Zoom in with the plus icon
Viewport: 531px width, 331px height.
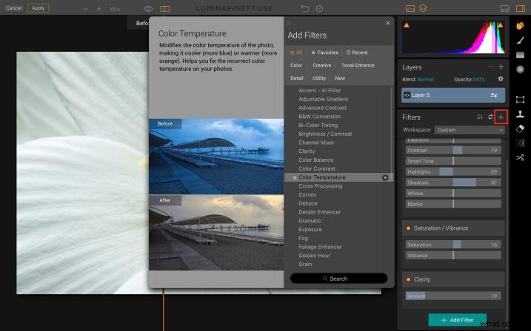pyautogui.click(x=99, y=9)
